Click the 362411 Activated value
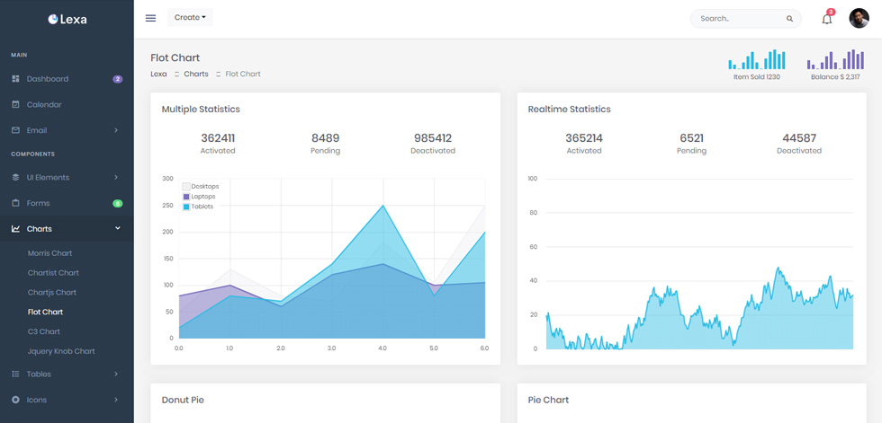882x423 pixels. [218, 138]
